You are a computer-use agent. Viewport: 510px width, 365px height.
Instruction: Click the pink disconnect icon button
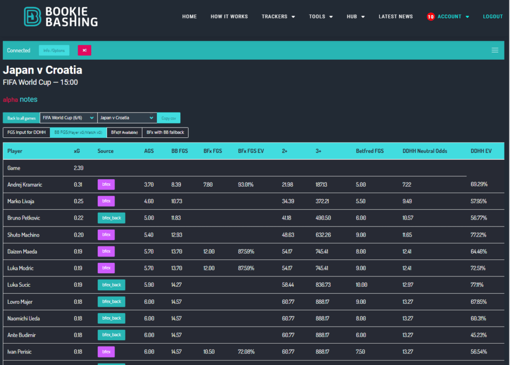[84, 50]
